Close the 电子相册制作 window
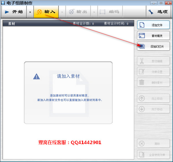The height and width of the screenshot is (162, 173). [168, 3]
